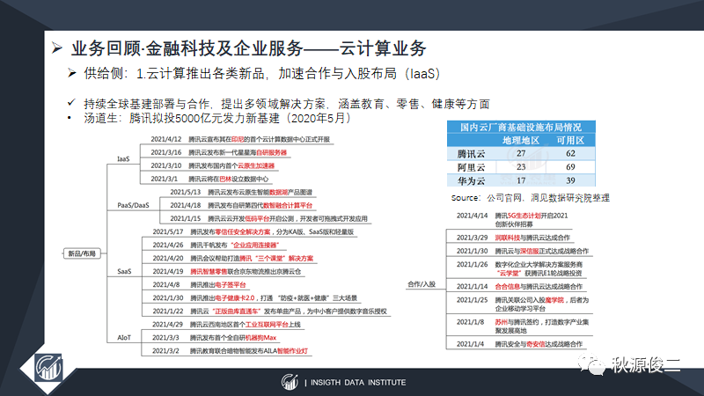Click the 2021/3/2 智能作业灯 entry
Screen dimensions: 704x396
click(230, 351)
